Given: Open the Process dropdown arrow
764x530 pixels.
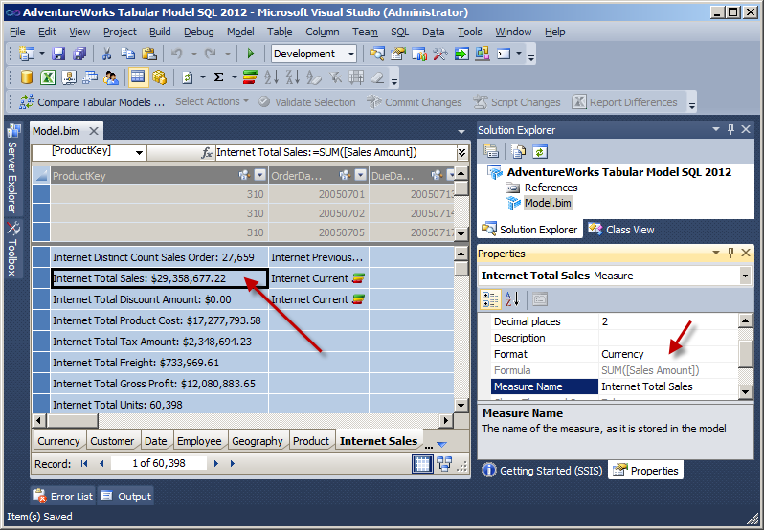Looking at the screenshot, I should tap(203, 77).
